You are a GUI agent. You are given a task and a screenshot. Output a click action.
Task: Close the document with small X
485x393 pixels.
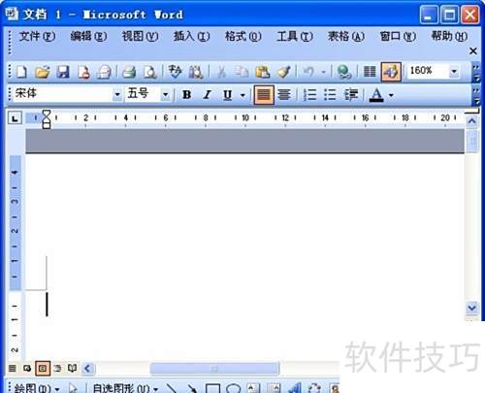(473, 50)
